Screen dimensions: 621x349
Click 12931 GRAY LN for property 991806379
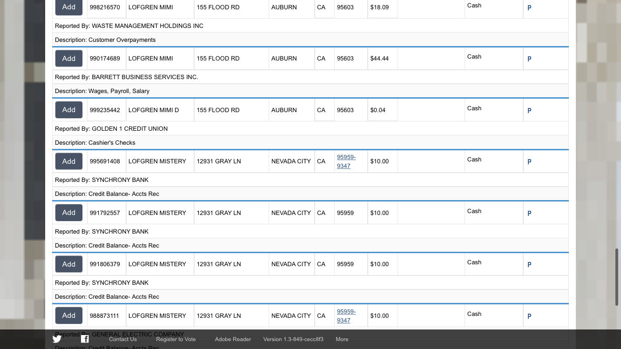(219, 264)
